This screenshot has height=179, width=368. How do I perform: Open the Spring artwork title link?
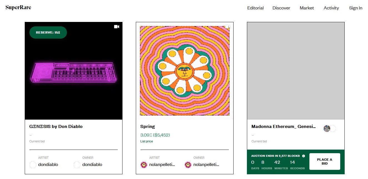pyautogui.click(x=147, y=127)
